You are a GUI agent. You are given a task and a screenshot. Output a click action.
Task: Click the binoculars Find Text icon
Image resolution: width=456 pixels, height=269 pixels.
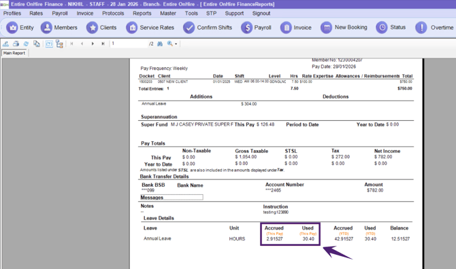point(160,44)
